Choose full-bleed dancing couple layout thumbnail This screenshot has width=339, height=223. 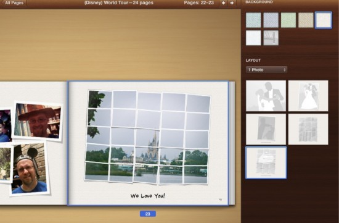point(266,96)
